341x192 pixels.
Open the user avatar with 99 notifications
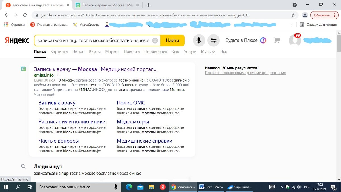[x=295, y=40]
